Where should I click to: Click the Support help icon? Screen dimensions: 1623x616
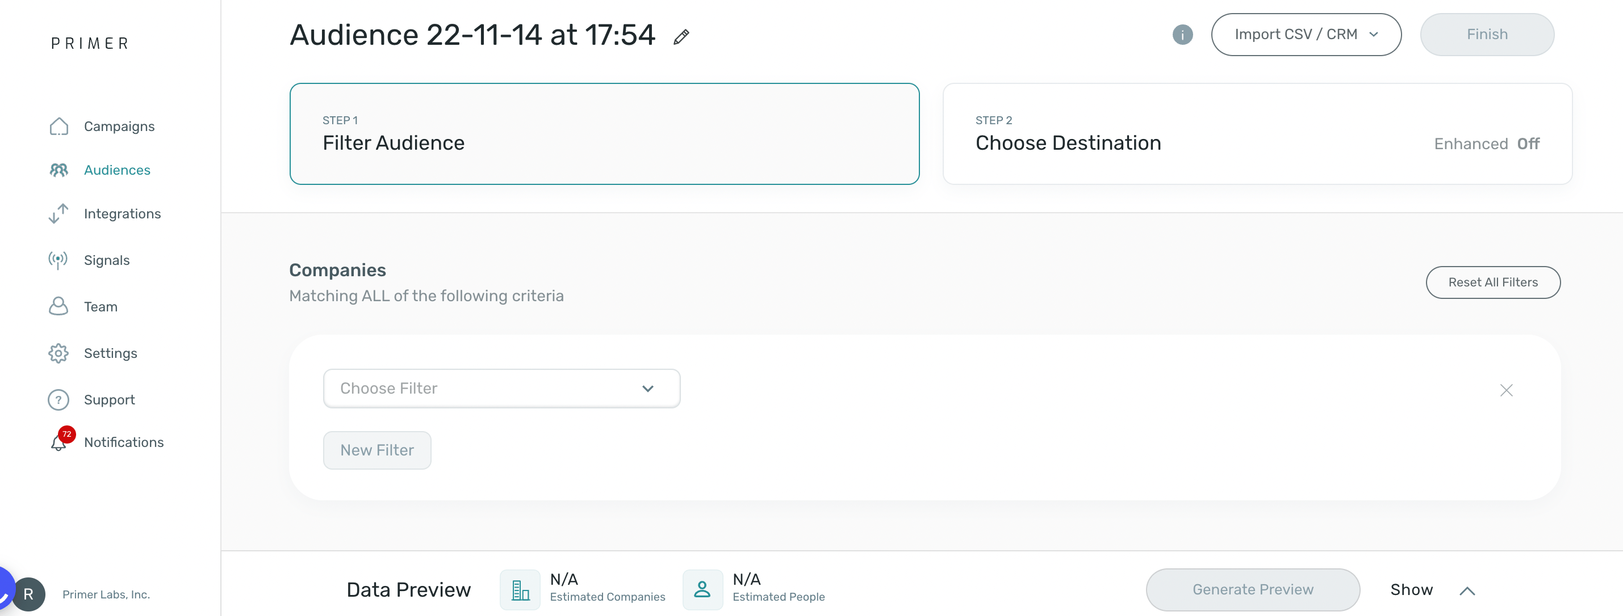(x=59, y=399)
